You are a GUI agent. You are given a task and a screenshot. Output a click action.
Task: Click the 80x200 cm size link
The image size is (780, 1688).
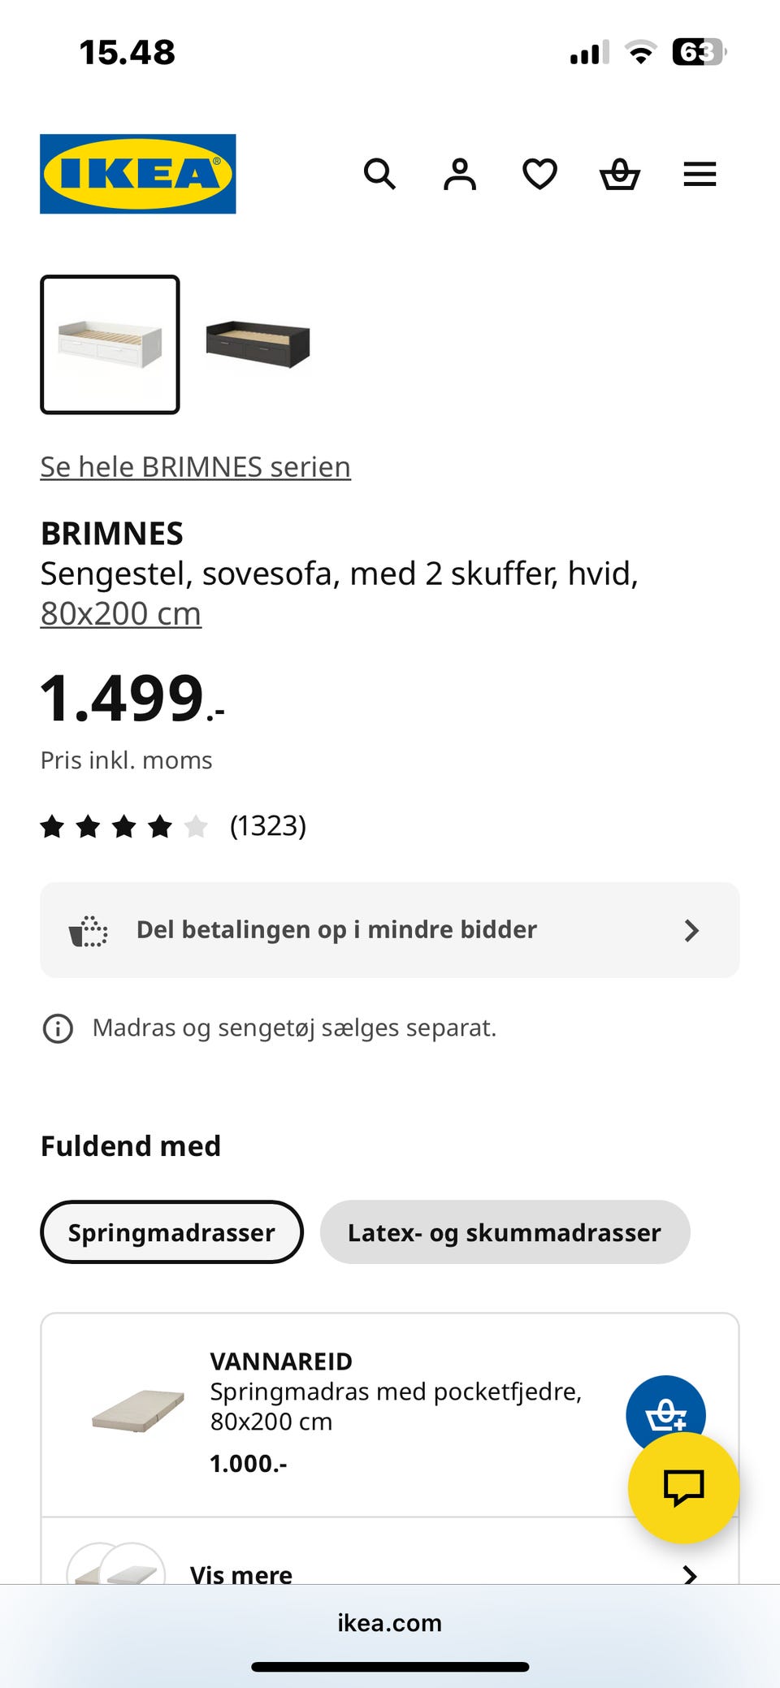(x=121, y=614)
